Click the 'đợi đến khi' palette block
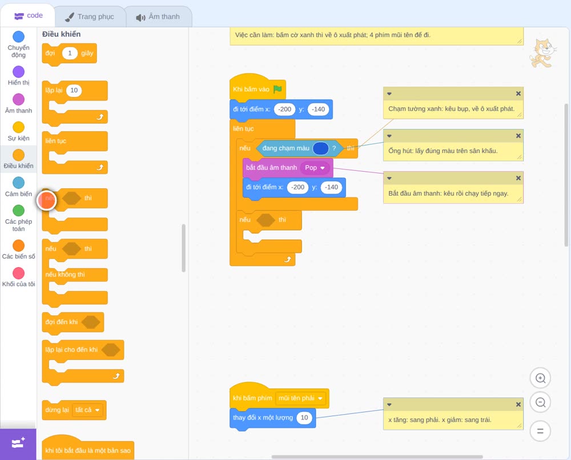571x460 pixels. [73, 322]
